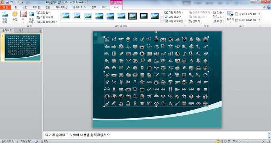271x143 pixels.
Task: Select slide 1 thumbnail in the pane
Action: 23,48
